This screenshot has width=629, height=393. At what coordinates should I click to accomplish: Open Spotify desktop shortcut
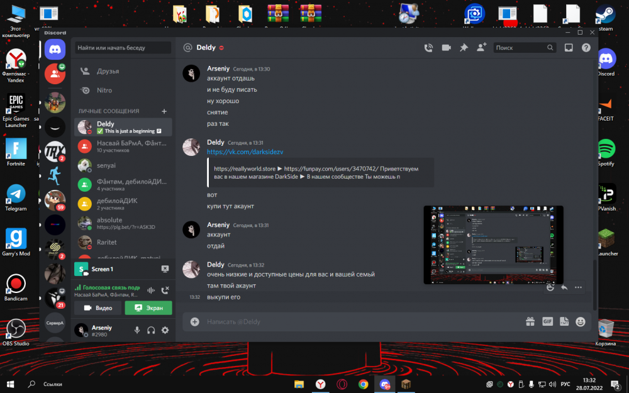606,152
